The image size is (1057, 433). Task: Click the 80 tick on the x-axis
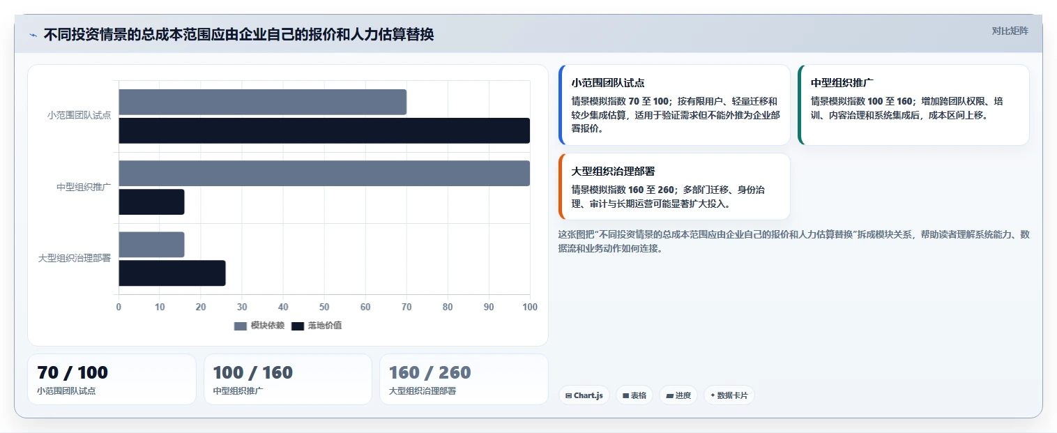448,307
